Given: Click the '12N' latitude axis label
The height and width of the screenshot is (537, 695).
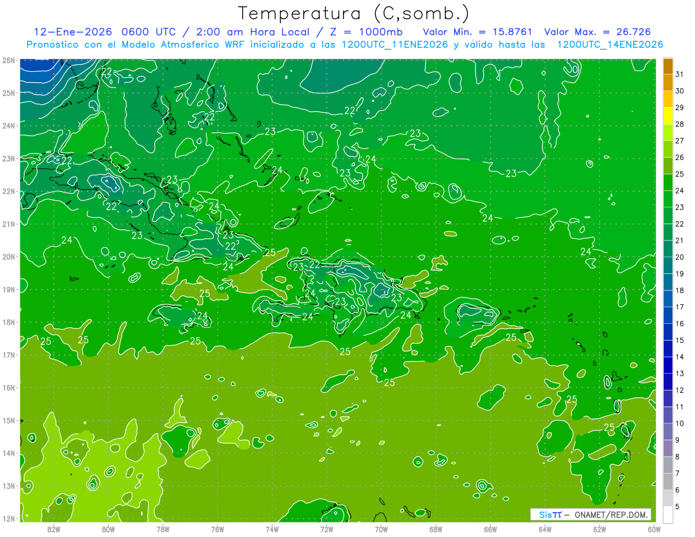Looking at the screenshot, I should coord(9,519).
